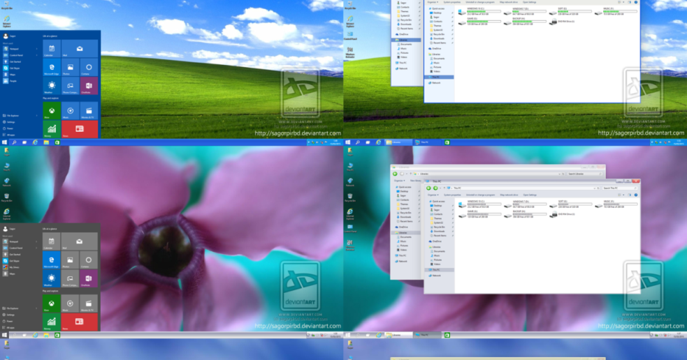Screen dimensions: 687x360
Task: Click green Back button in flower-wallpaper This PC window
Action: click(428, 188)
